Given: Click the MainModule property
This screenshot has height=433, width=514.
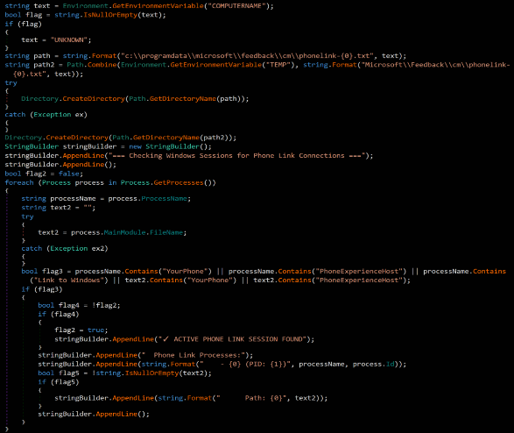Looking at the screenshot, I should pyautogui.click(x=124, y=232).
